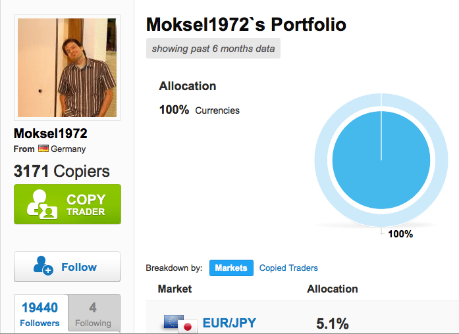Open Moksel1972's profile photo
The image size is (459, 334).
(67, 68)
